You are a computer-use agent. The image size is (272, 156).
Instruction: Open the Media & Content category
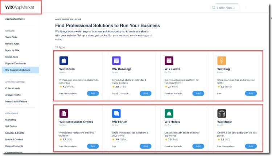coord(14,140)
